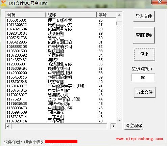Click nickname 成绵商务专线

coord(60,29)
